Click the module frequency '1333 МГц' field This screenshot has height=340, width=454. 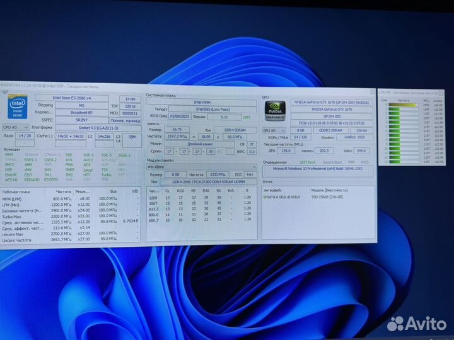pyautogui.click(x=218, y=174)
